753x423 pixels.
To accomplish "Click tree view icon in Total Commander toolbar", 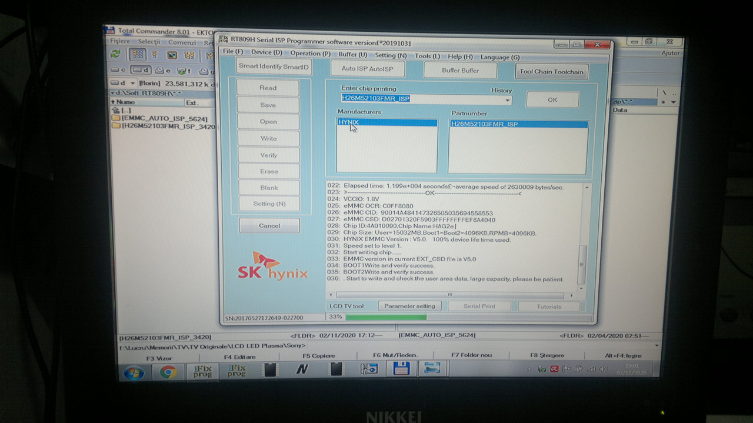I will tap(189, 55).
